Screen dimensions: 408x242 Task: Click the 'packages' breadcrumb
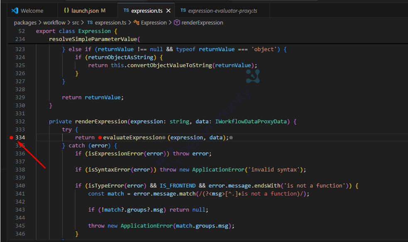coord(25,23)
